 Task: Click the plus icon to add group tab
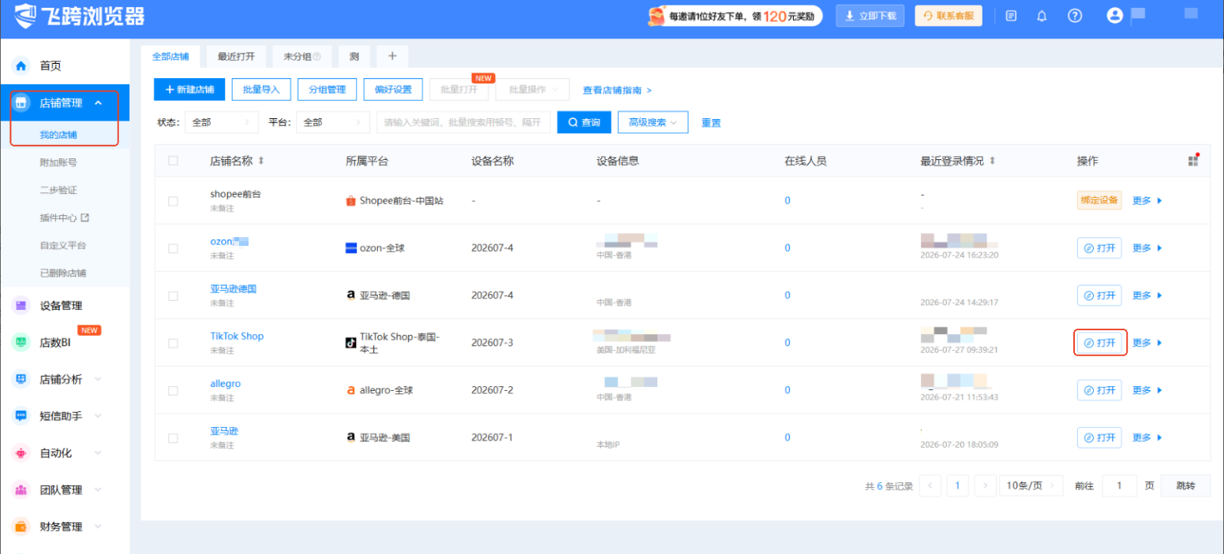(392, 56)
